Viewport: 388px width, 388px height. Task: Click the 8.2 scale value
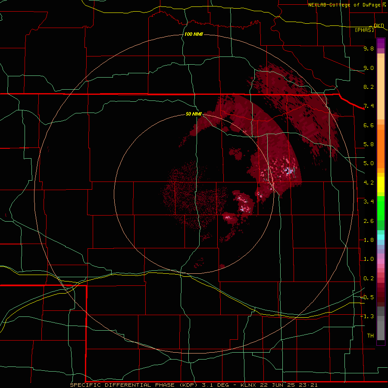click(369, 87)
